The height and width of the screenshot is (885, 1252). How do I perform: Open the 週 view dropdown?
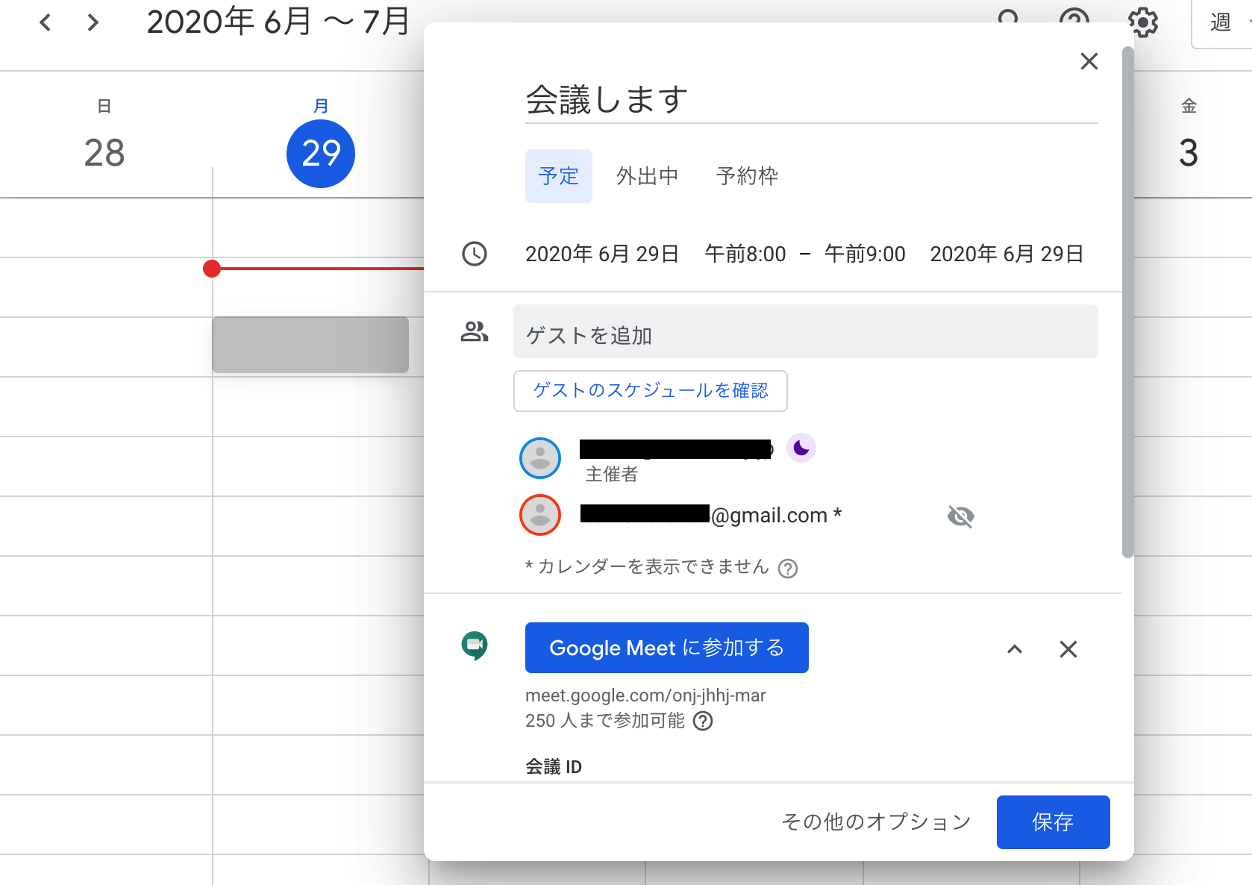tap(1224, 22)
